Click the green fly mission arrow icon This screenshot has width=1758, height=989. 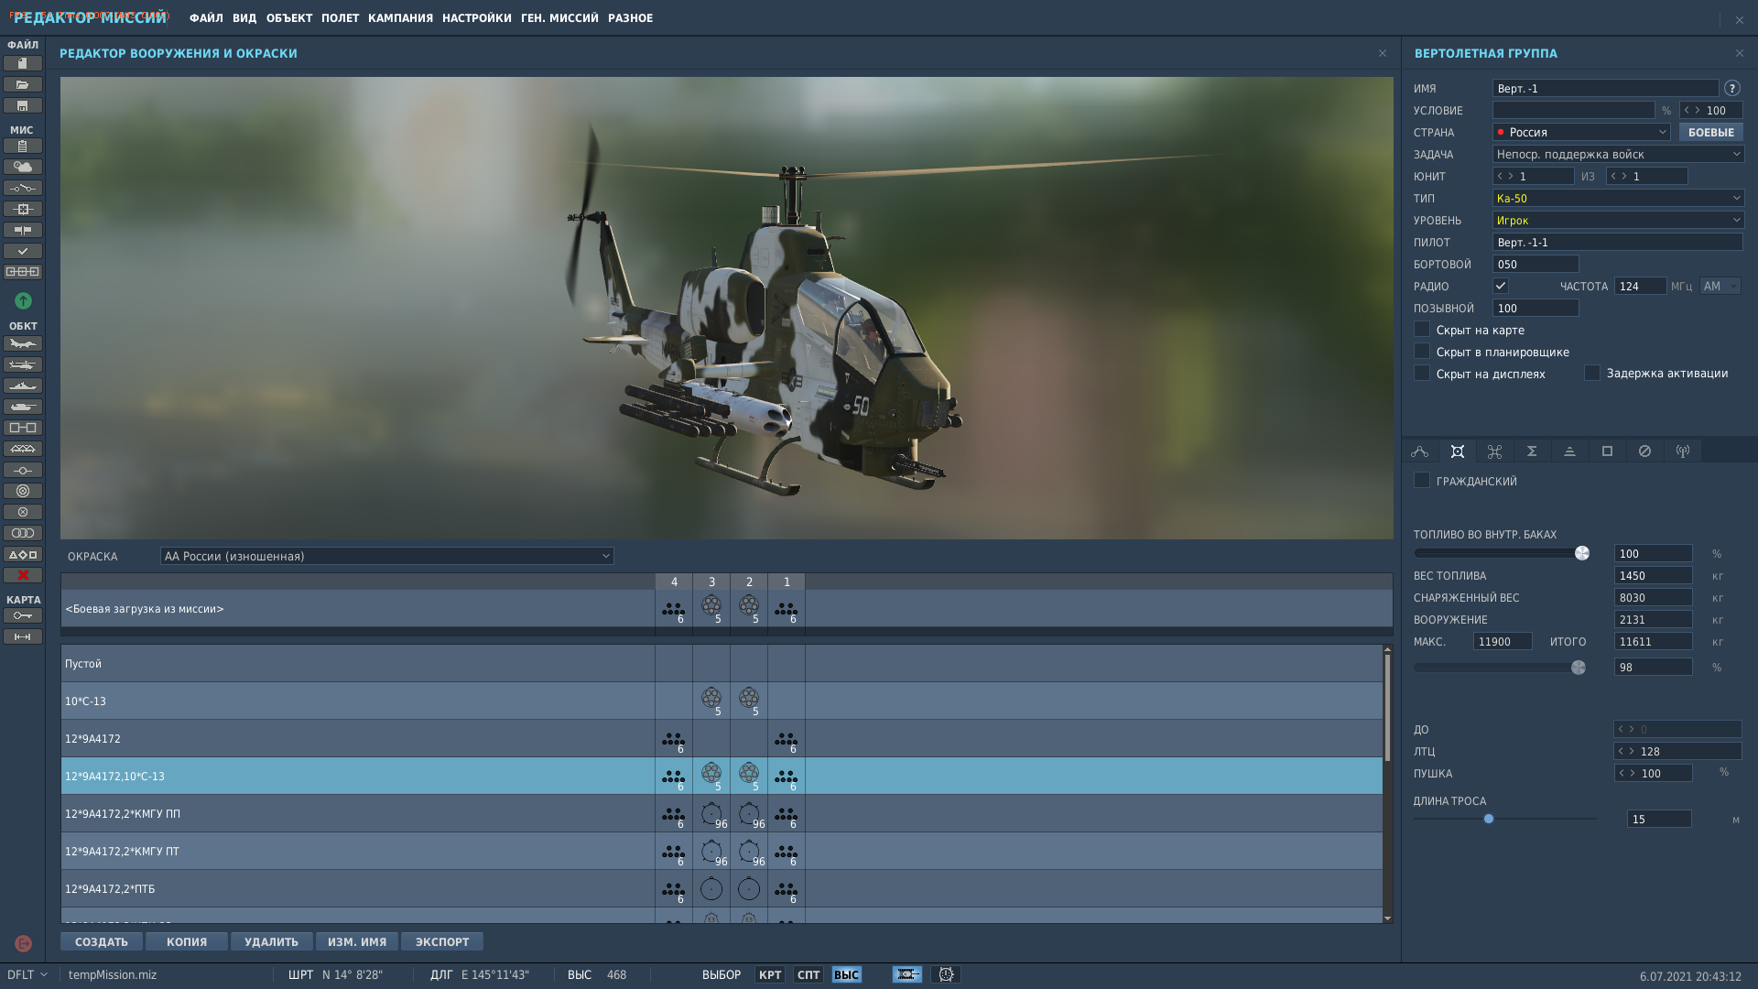point(23,300)
